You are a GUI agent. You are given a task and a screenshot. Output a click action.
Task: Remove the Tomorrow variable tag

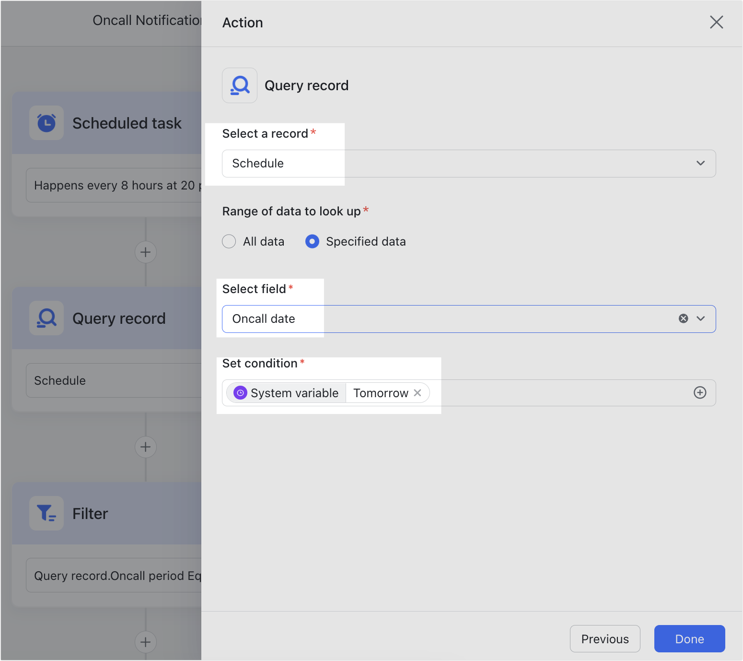pyautogui.click(x=417, y=392)
